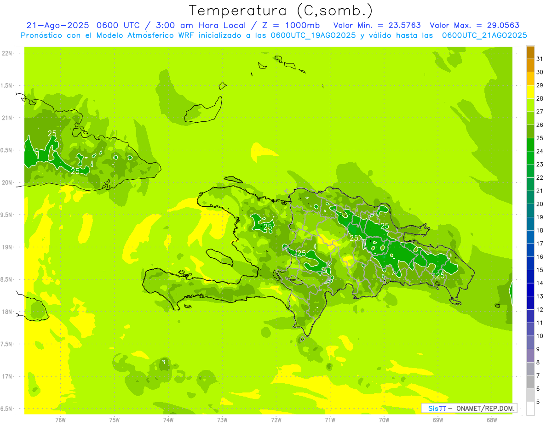This screenshot has height=426, width=552.
Task: Click the valid-until time '0600UTC_21AGO2025'
Action: coord(484,35)
